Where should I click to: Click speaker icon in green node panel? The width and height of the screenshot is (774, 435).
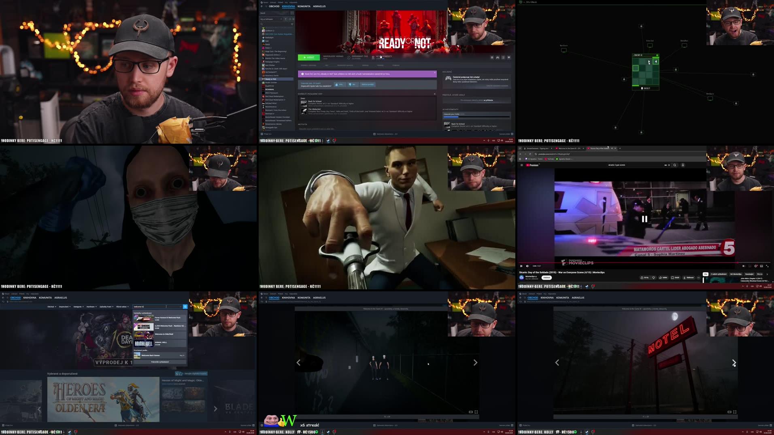pyautogui.click(x=656, y=62)
